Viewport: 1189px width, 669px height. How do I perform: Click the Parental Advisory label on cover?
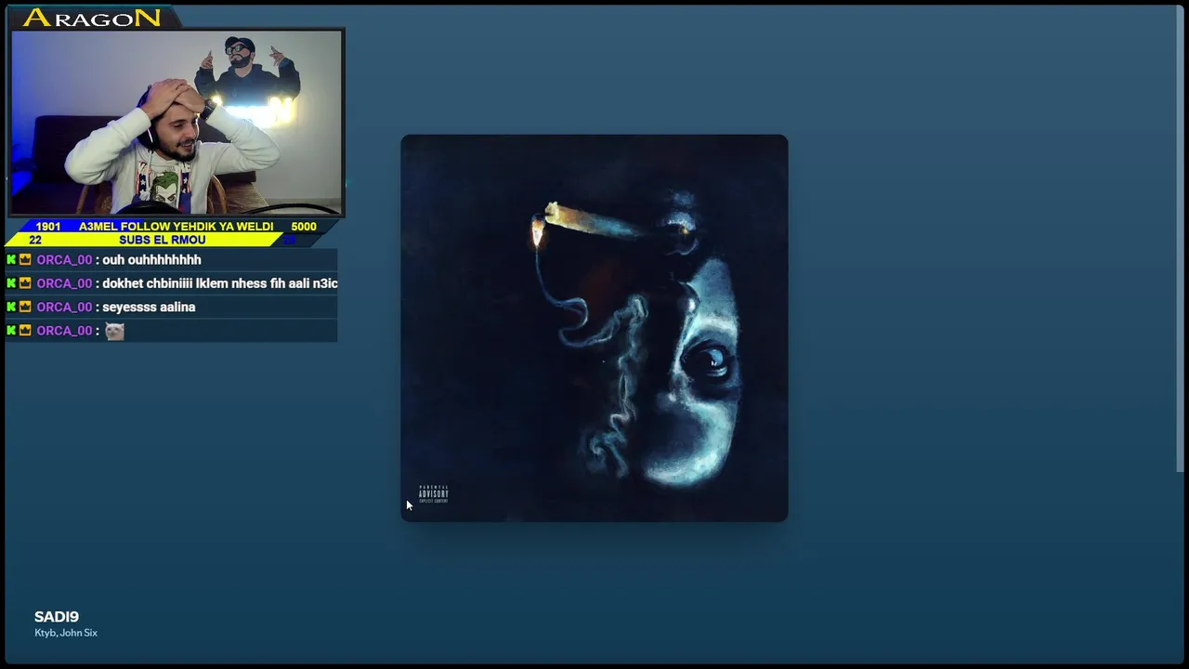pos(434,494)
